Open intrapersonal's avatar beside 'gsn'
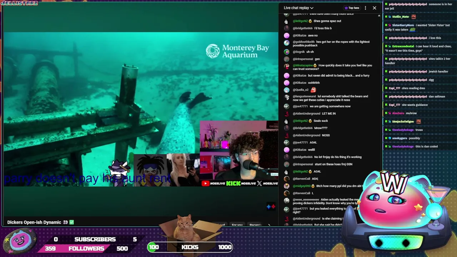457x257 pixels. (x=286, y=59)
